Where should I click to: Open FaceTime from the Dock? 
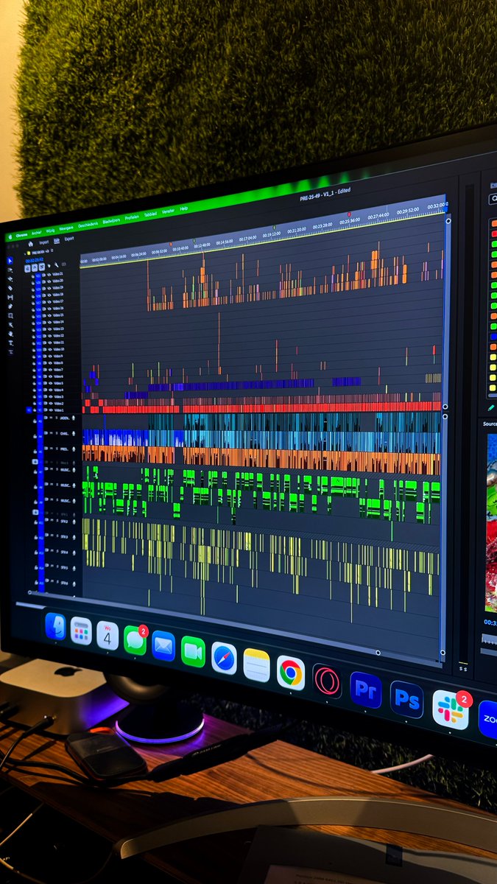193,651
